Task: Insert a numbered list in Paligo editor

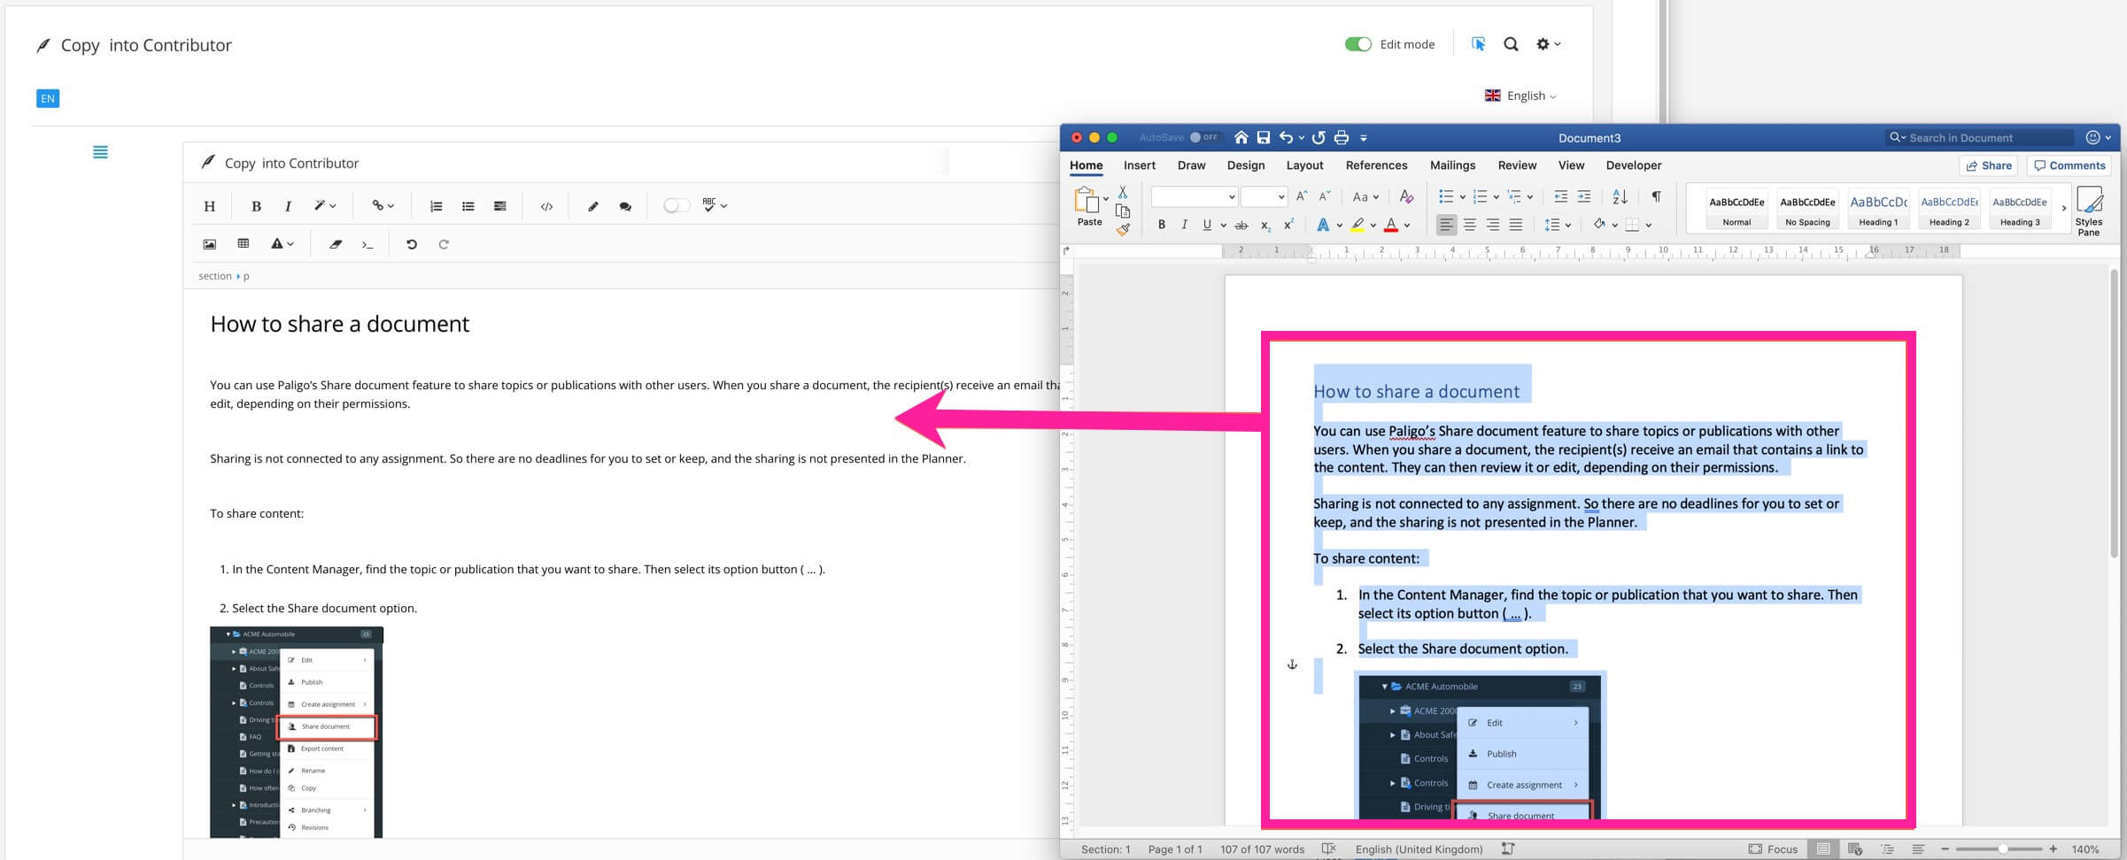Action: (x=436, y=206)
